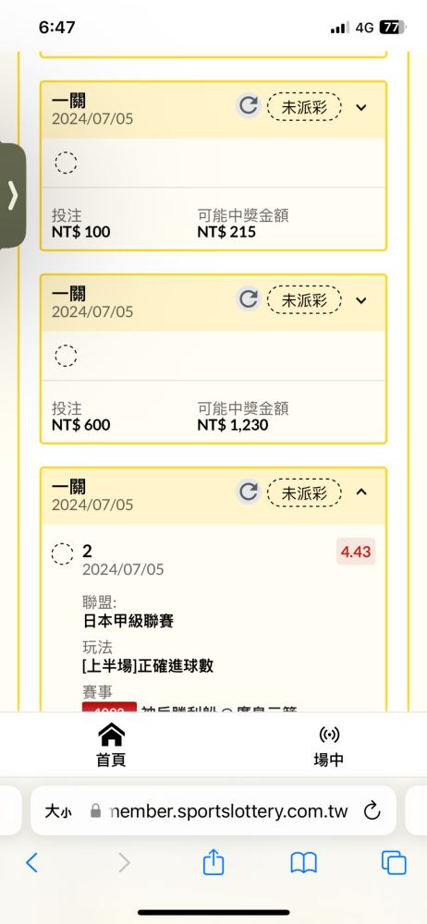Tap the Safari share icon
The image size is (427, 924).
coord(213,863)
